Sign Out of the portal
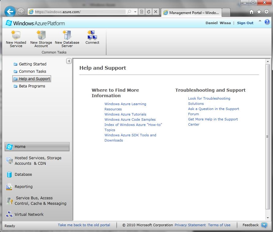The image size is (273, 232). click(245, 23)
